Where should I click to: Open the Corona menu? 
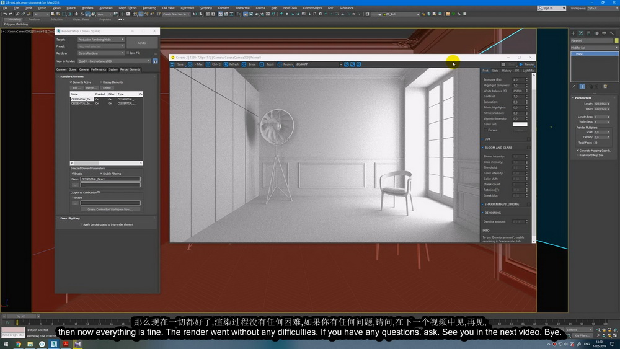coord(260,8)
